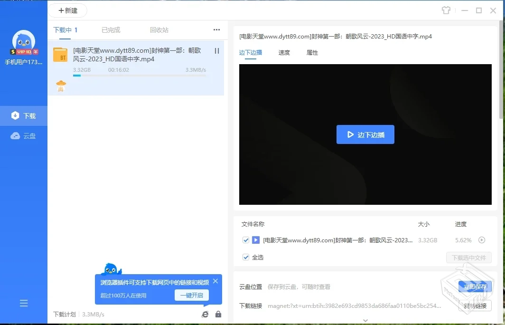Click the 新建 new task button
The width and height of the screenshot is (505, 325).
pos(66,10)
